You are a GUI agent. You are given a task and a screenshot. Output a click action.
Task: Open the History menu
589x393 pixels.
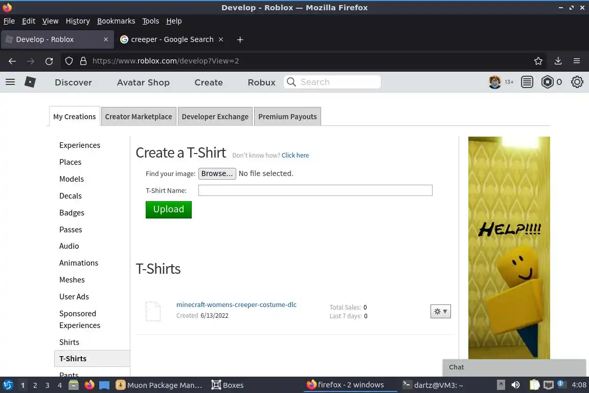[78, 21]
